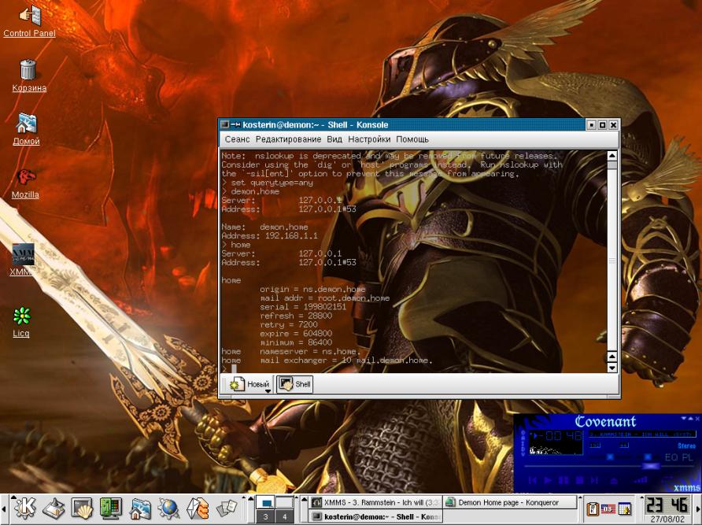Launch Mozilla from the desktop

pos(25,183)
